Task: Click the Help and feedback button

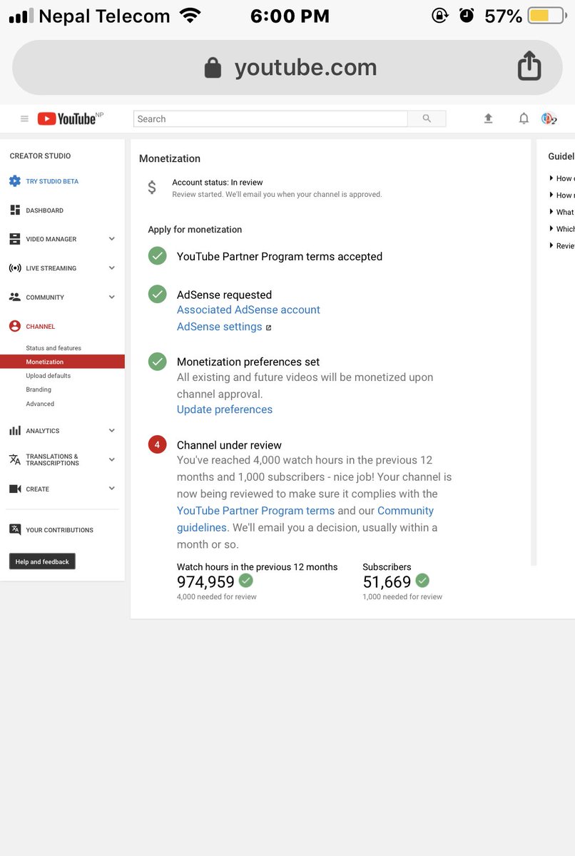Action: 42,561
